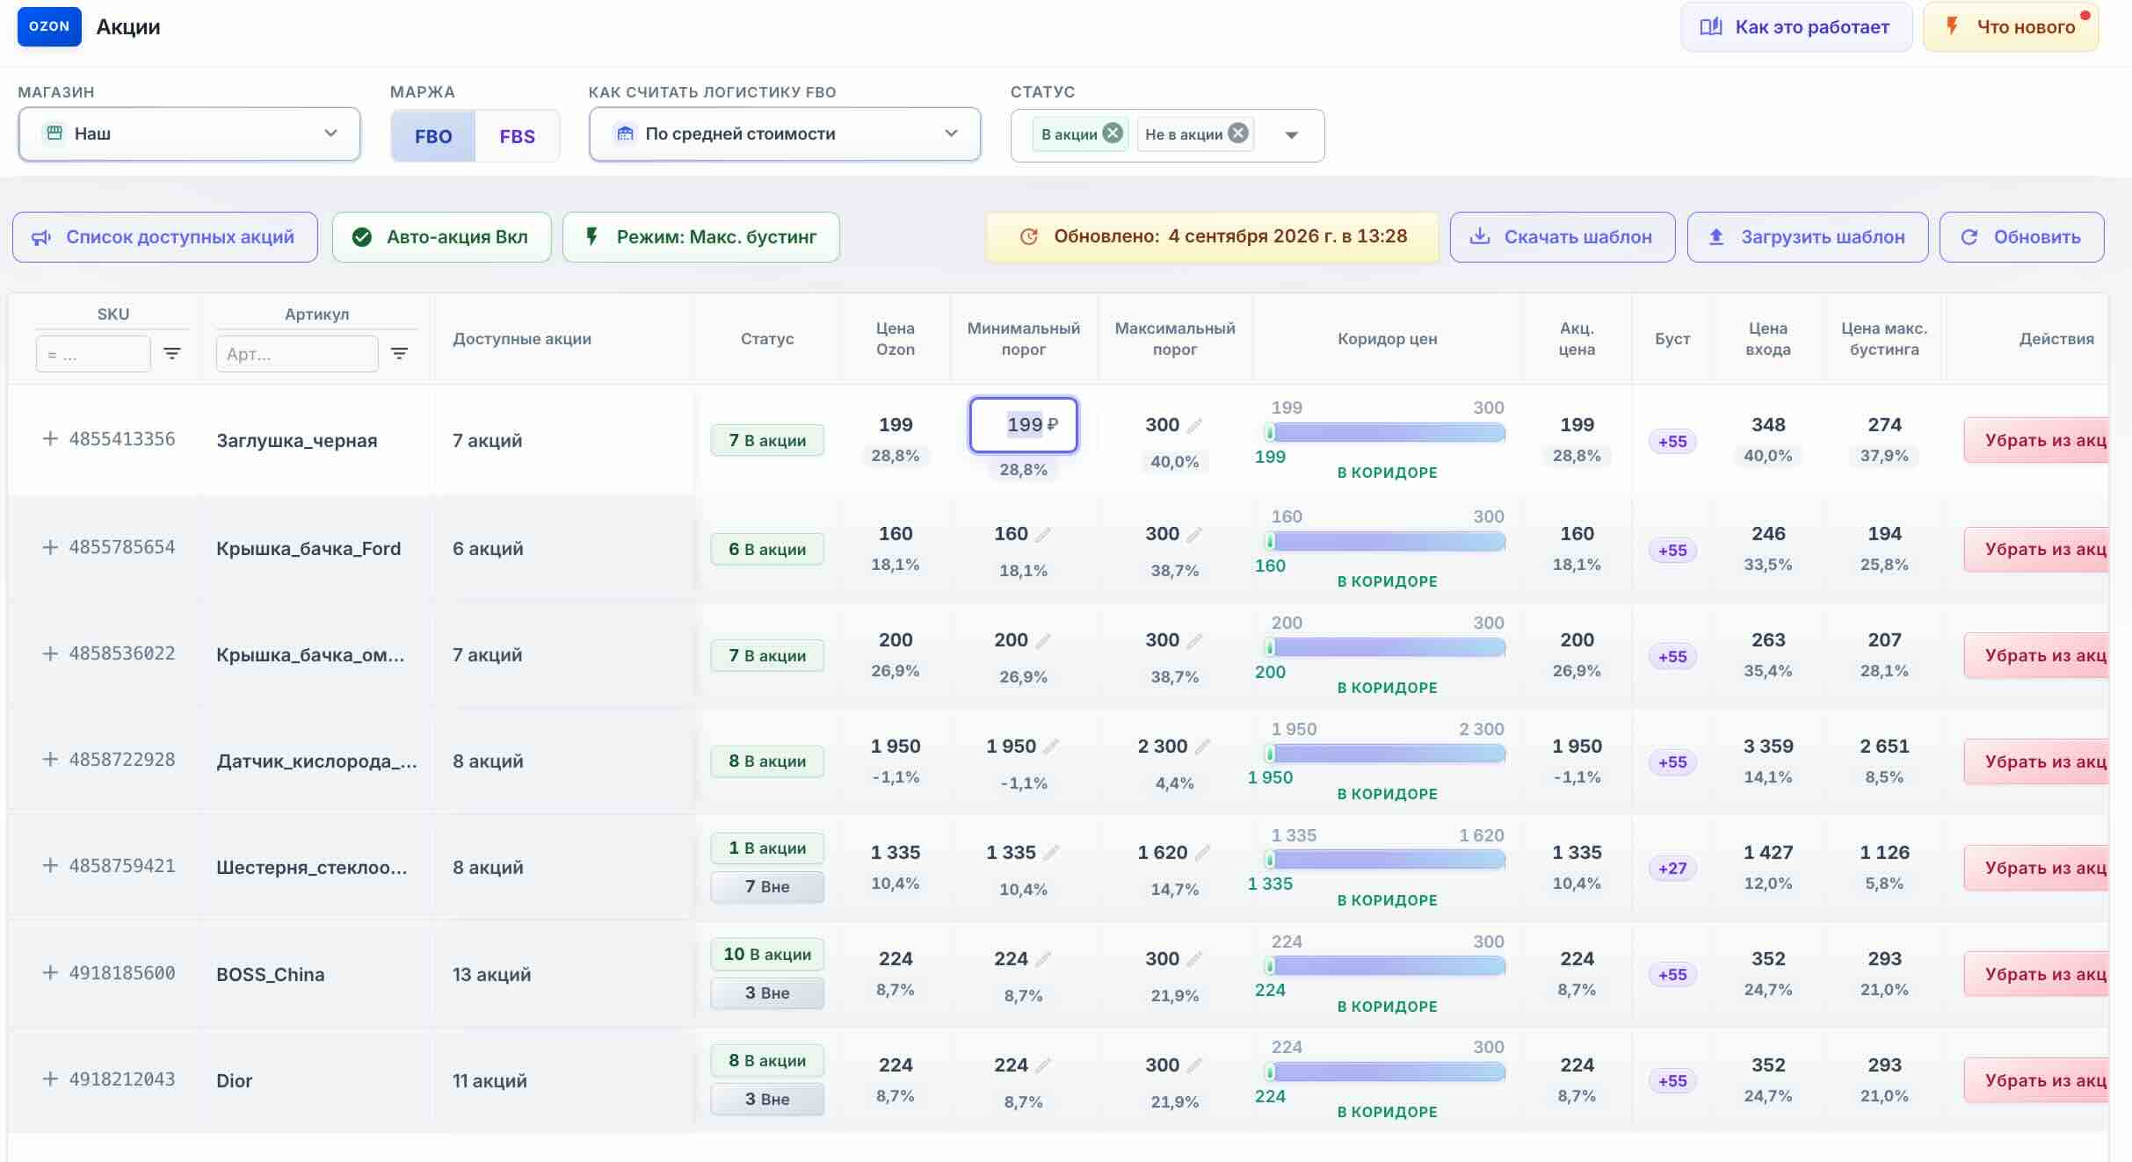Edit maximum threshold for Заглушка_черная
This screenshot has width=2132, height=1162.
click(x=1194, y=425)
